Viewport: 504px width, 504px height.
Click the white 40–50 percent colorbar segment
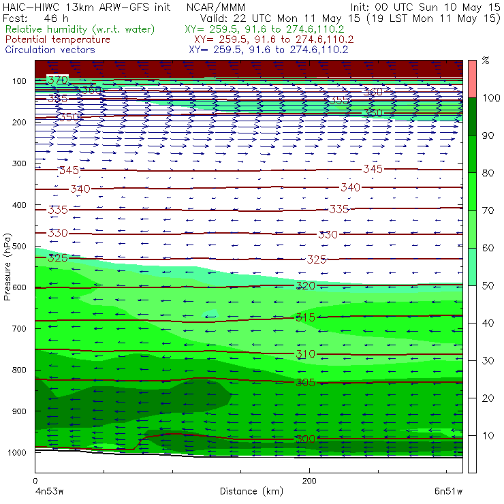click(x=472, y=304)
